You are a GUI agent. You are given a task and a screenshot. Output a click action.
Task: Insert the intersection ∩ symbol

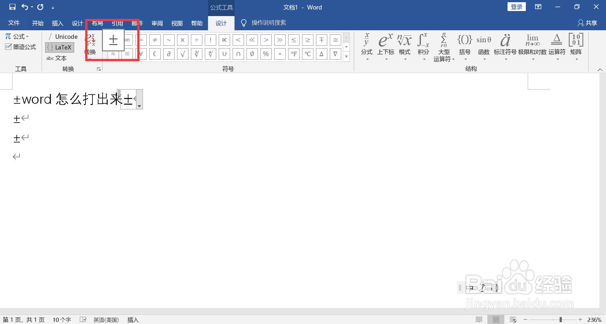(238, 54)
